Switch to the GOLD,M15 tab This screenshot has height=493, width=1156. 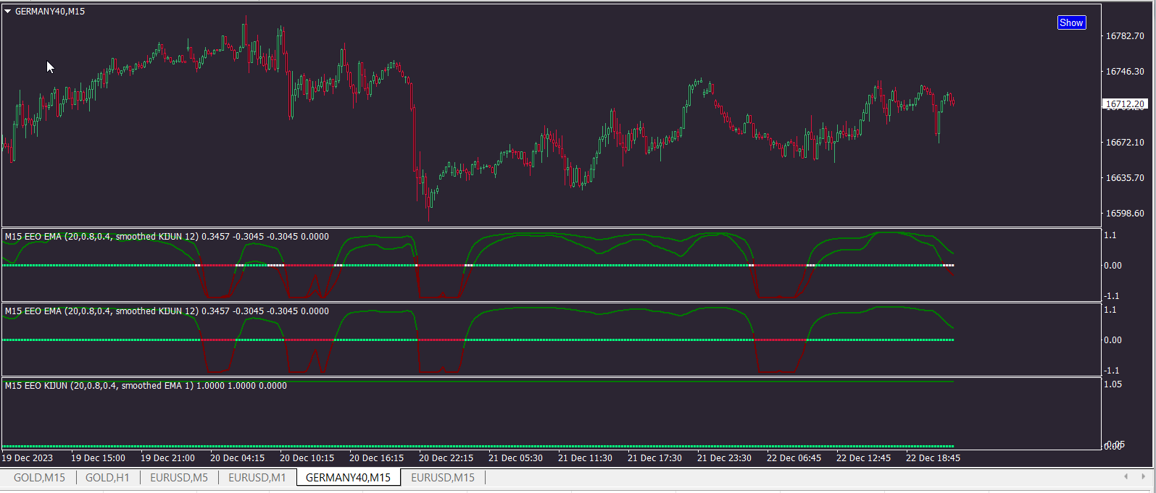pos(39,477)
